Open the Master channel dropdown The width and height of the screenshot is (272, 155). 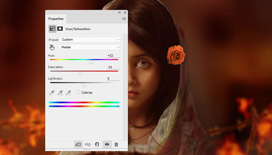click(x=90, y=47)
